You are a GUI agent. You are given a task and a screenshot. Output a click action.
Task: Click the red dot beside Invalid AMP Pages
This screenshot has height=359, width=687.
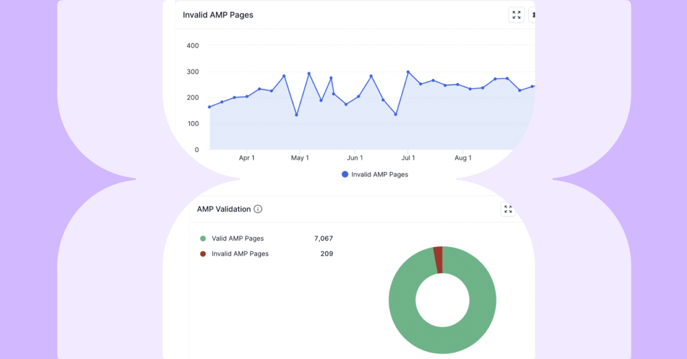click(204, 254)
